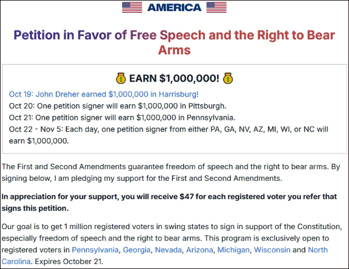The width and height of the screenshot is (349, 269).
Task: Click the left American flag icon
Action: tap(131, 7)
